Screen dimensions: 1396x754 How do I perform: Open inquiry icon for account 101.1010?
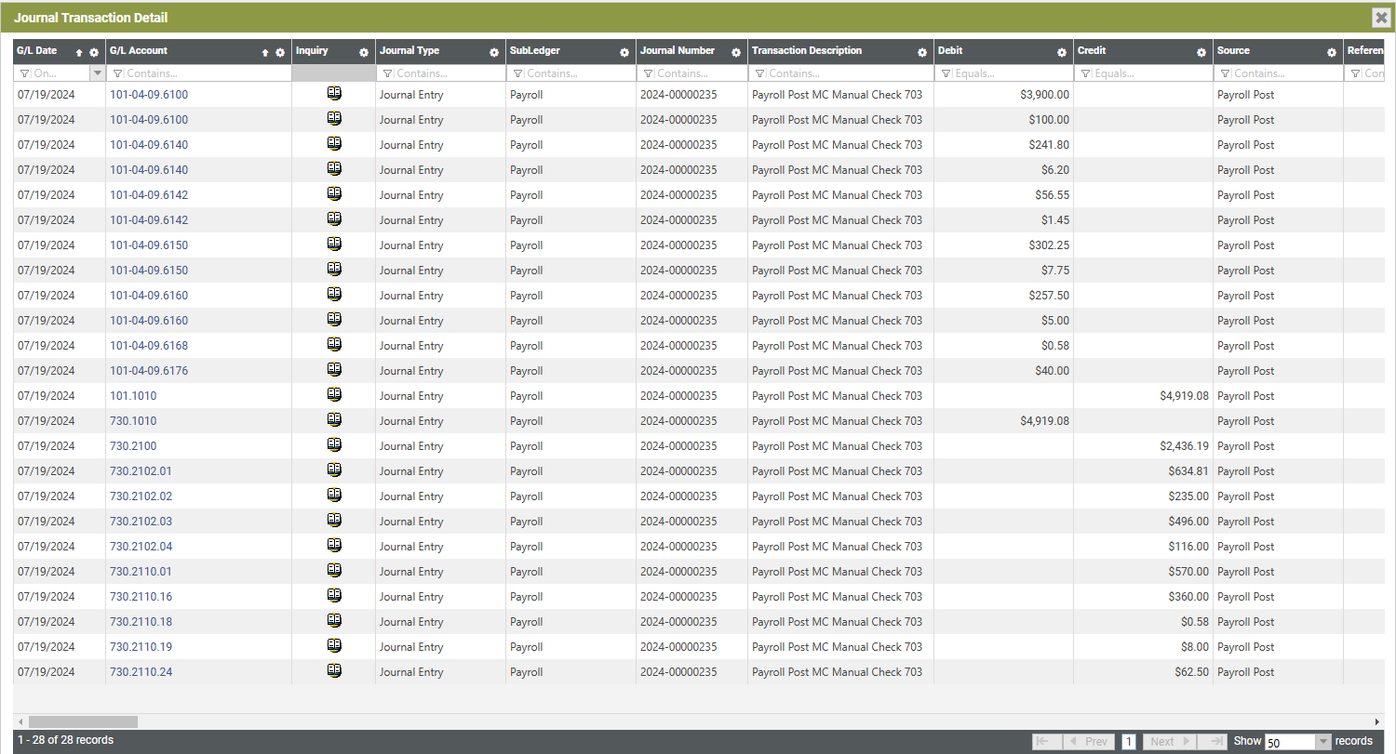tap(334, 394)
